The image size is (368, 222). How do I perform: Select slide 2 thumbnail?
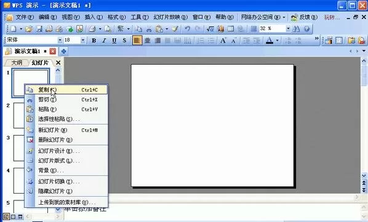19,115
